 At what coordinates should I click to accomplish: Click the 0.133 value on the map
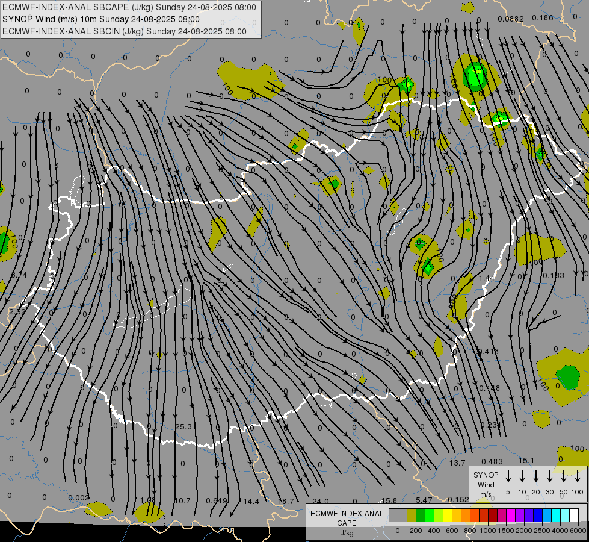[554, 275]
